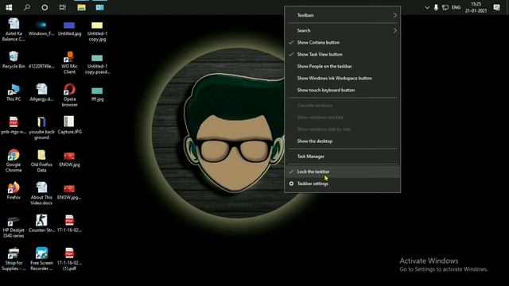Screen dimensions: 509x286
Task: Select the Airtel Ka Balance file icon
Action: (14, 30)
